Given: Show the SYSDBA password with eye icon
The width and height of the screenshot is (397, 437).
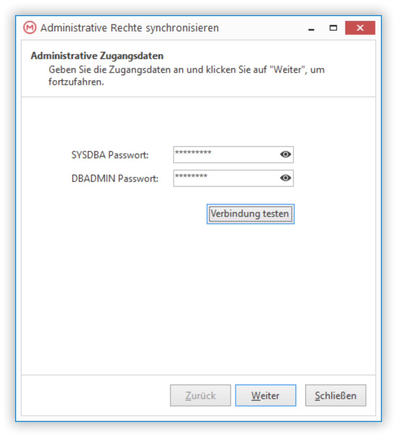Looking at the screenshot, I should pyautogui.click(x=286, y=154).
